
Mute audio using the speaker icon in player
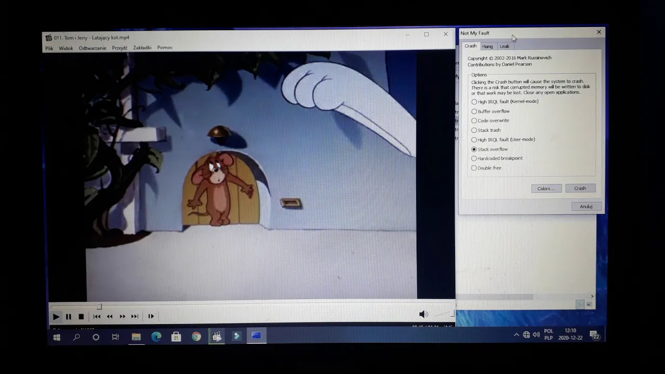point(423,314)
